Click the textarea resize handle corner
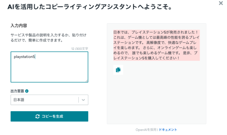The height and width of the screenshot is (135, 227). (87, 81)
